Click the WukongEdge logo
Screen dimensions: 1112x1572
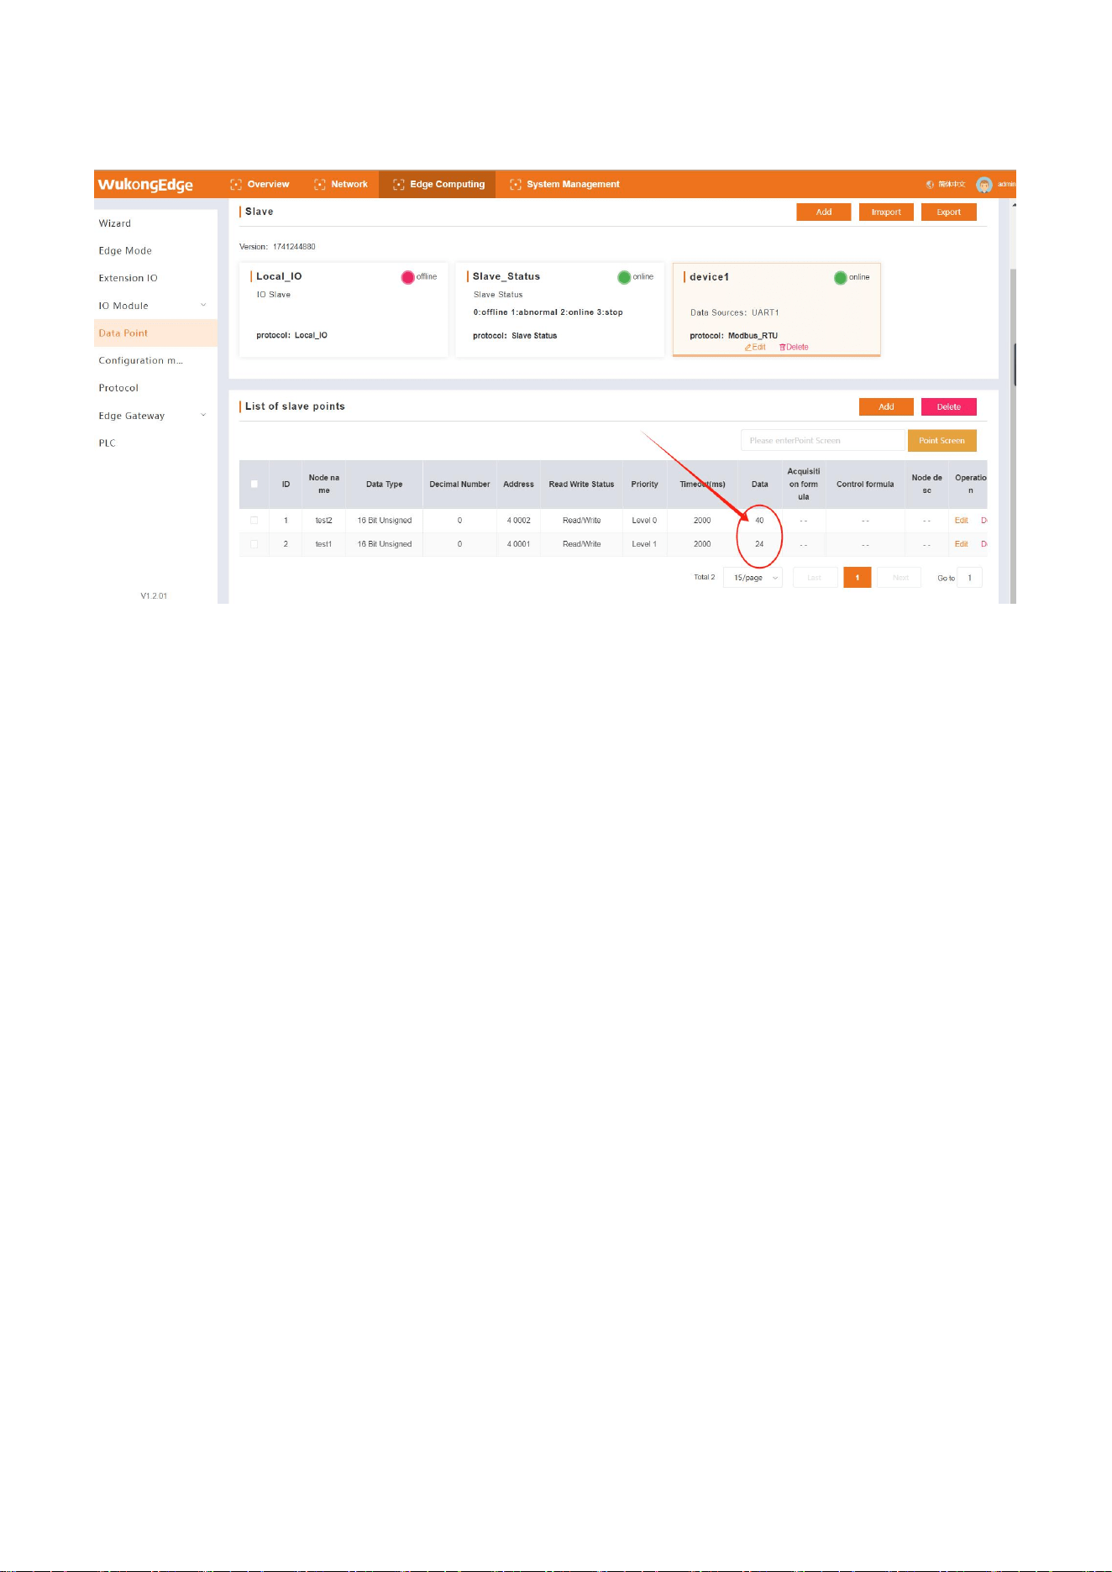tap(145, 185)
